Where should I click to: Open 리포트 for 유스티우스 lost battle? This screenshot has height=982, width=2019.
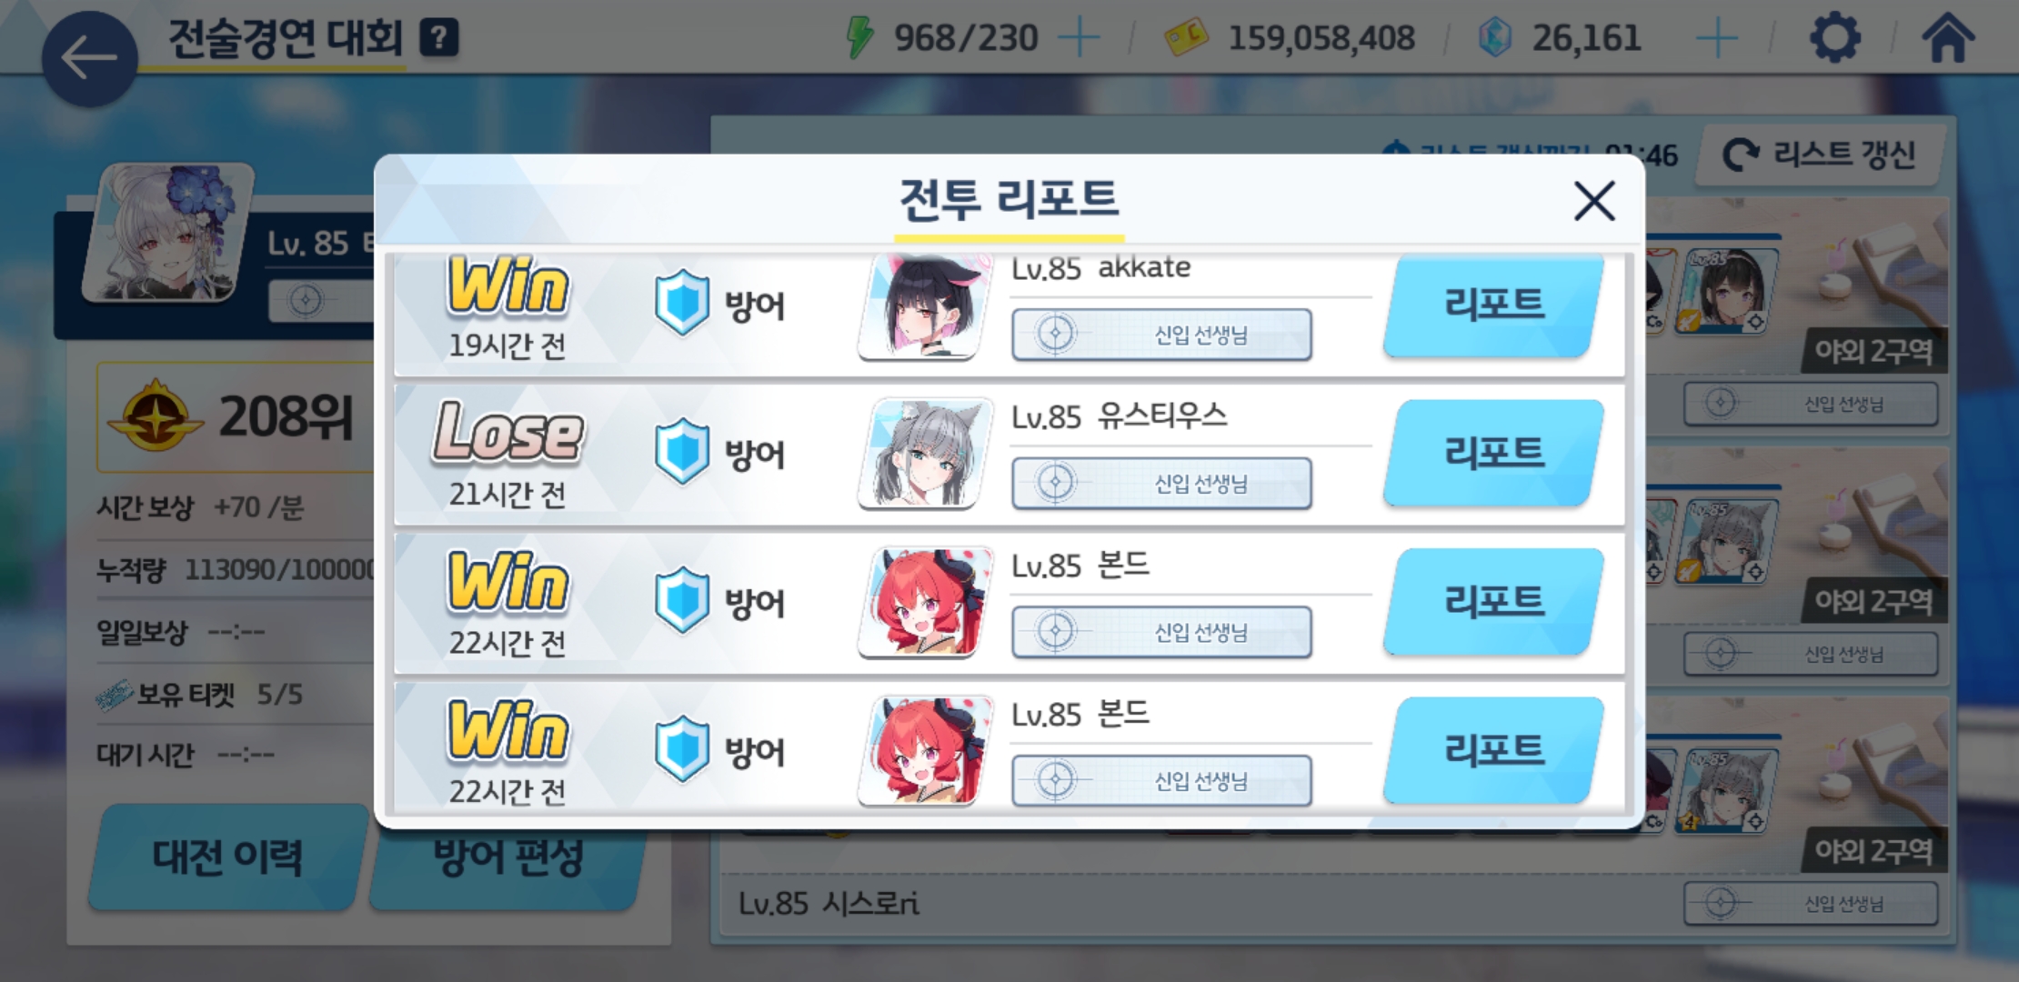point(1493,453)
